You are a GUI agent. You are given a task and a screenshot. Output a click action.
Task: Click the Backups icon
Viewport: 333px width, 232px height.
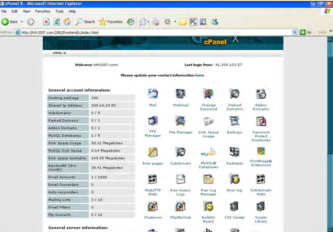pyautogui.click(x=234, y=121)
